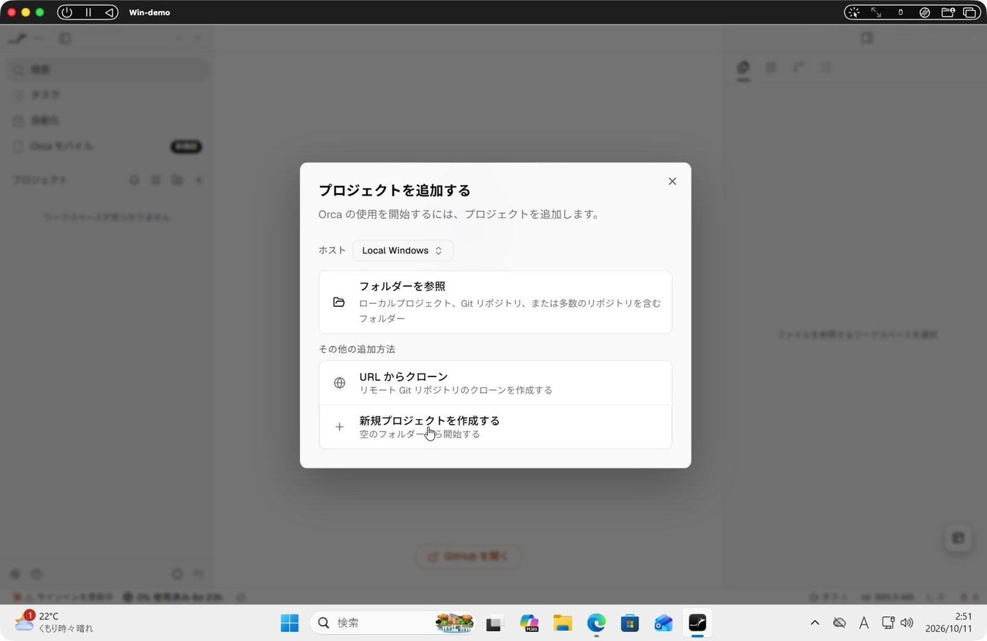Click the left-pointing triangle VM button
Image resolution: width=987 pixels, height=641 pixels.
click(109, 12)
